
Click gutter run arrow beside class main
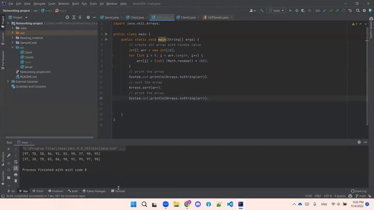pos(106,34)
